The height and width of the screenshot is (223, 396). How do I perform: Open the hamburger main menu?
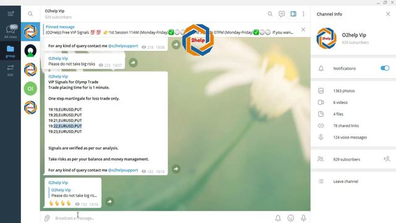click(x=11, y=14)
